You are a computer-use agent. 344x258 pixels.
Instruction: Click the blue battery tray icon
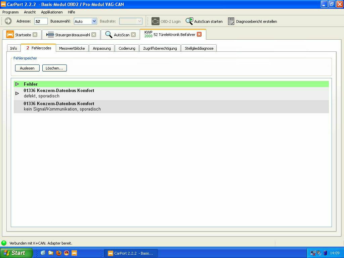[x=325, y=253]
